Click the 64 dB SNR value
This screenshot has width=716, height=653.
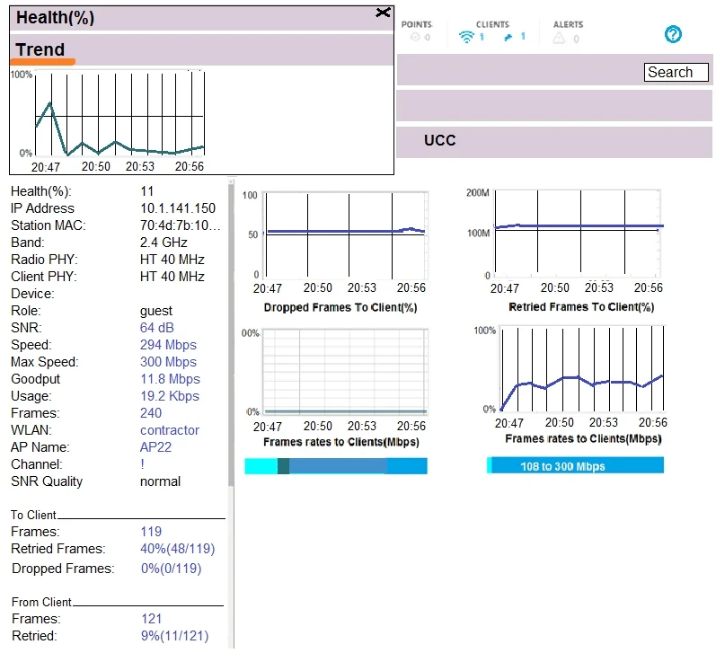pyautogui.click(x=156, y=328)
